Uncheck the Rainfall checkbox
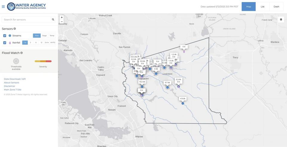The width and height of the screenshot is (287, 147). pos(5,43)
